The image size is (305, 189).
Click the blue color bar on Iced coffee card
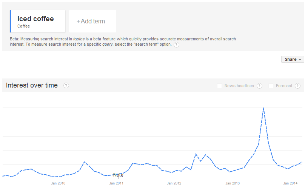11,21
